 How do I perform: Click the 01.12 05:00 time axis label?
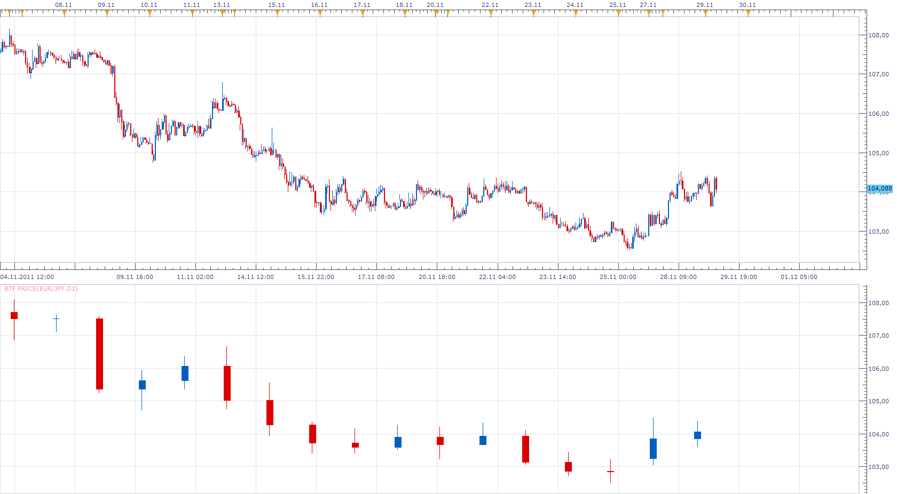[799, 277]
